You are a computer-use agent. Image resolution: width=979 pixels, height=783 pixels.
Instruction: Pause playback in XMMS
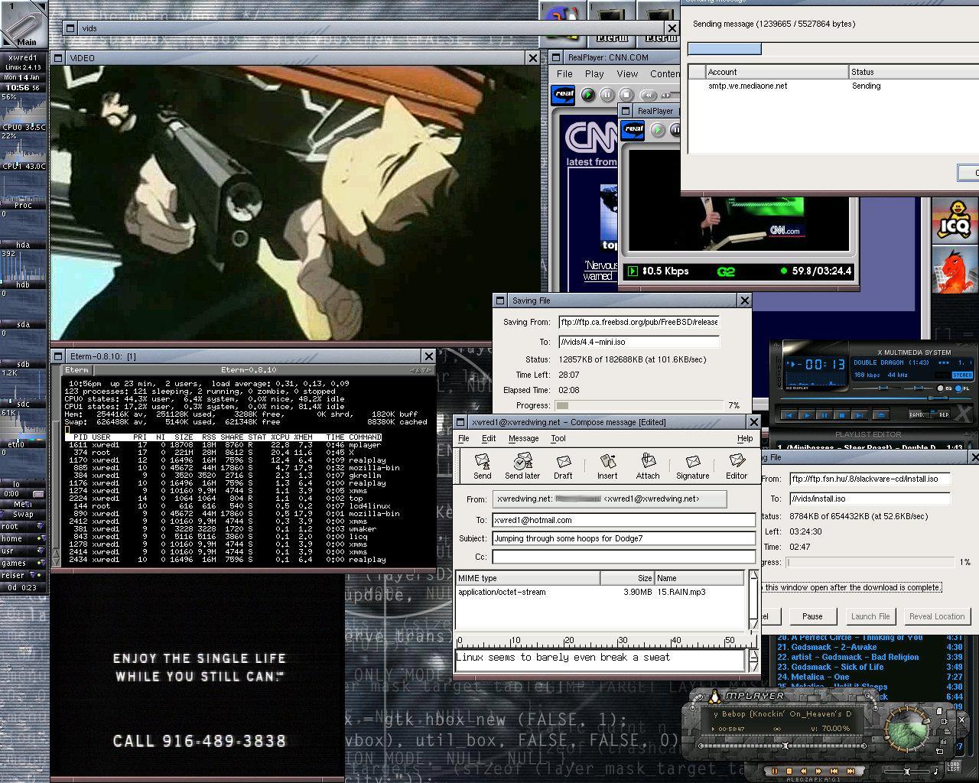(x=824, y=415)
